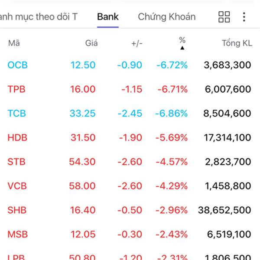Image resolution: width=260 pixels, height=260 pixels.
Task: Sort by Tổng KL column header
Action: pos(237,43)
